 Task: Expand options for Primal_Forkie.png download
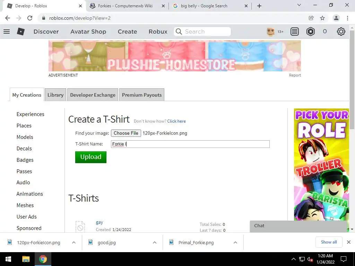235,242
